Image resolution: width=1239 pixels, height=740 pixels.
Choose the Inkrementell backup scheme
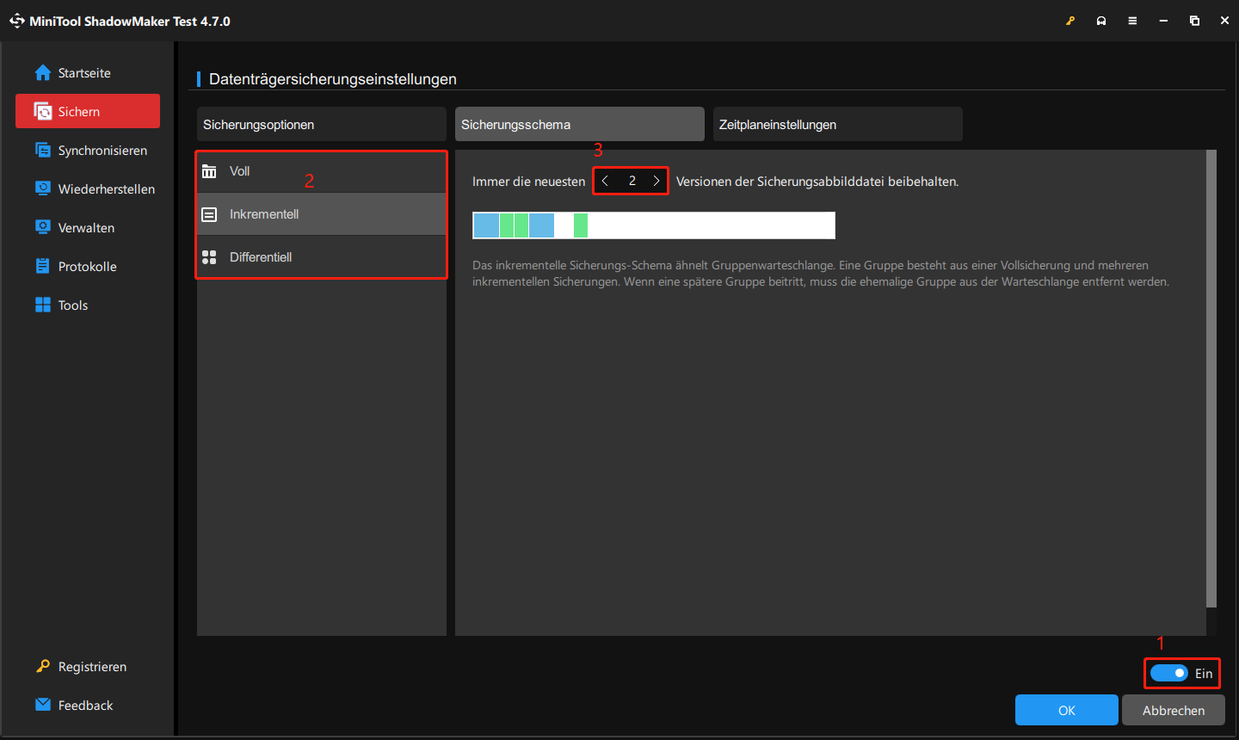point(322,214)
